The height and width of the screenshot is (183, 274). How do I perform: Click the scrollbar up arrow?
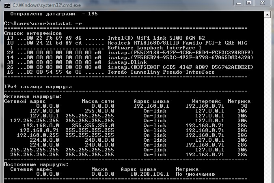(267, 15)
